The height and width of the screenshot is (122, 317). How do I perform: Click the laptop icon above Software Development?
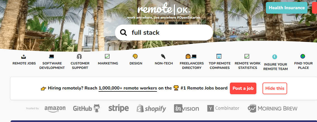(52, 56)
